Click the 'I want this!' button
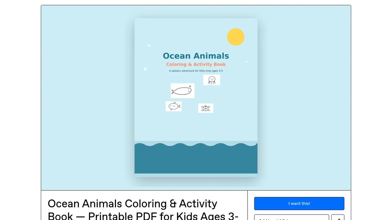Viewport: 392px width, 220px height. (299, 203)
